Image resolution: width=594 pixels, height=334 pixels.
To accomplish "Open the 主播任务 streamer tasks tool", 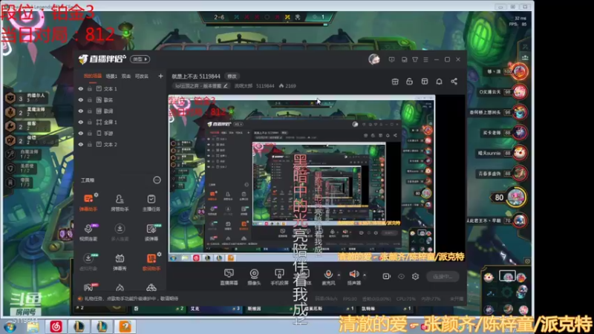I will point(151,202).
